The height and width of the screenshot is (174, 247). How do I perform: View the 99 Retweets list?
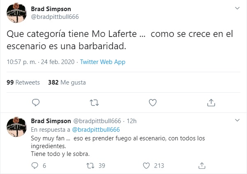tap(23, 82)
